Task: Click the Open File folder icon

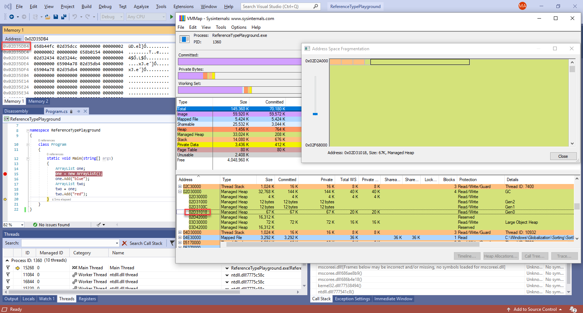Action: (x=47, y=17)
